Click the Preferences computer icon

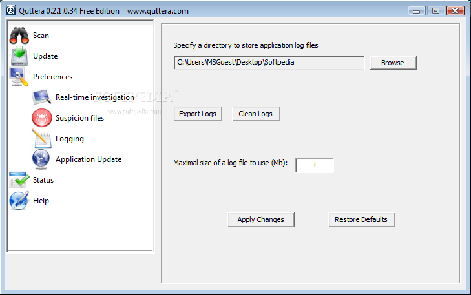[x=19, y=77]
